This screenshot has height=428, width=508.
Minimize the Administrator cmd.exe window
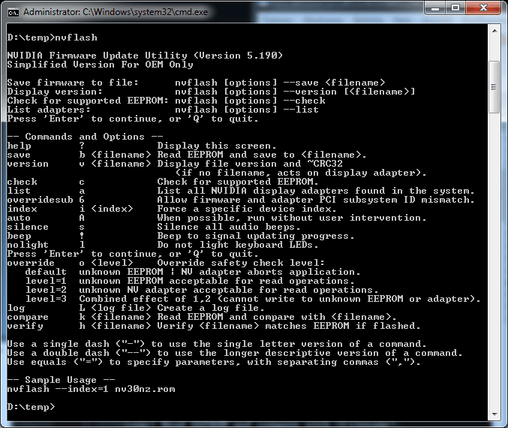435,8
